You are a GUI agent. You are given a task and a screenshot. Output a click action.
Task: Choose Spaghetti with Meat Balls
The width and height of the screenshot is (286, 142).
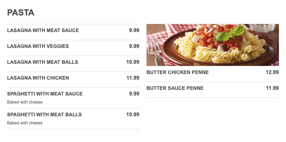point(44,115)
